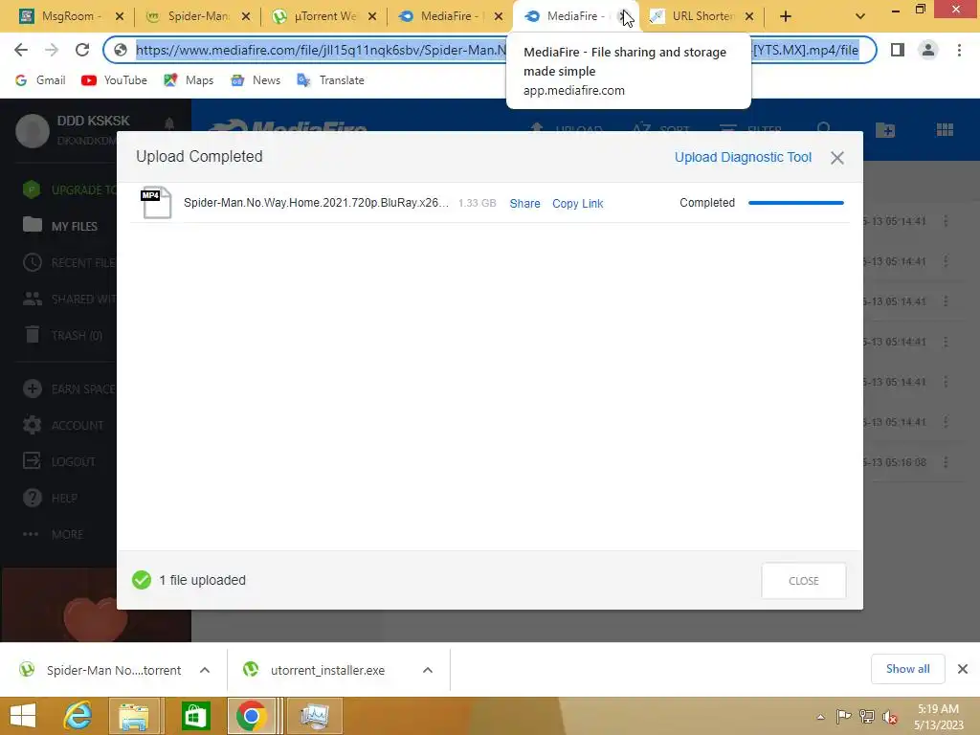Image resolution: width=980 pixels, height=735 pixels.
Task: Click the CLOSE button in dialog
Action: coord(804,581)
